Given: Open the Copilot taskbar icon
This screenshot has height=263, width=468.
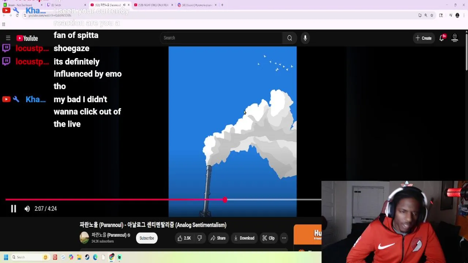Looking at the screenshot, I should pos(71,257).
